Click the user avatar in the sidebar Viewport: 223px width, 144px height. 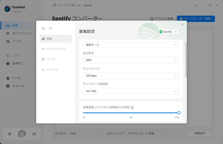click(x=22, y=134)
